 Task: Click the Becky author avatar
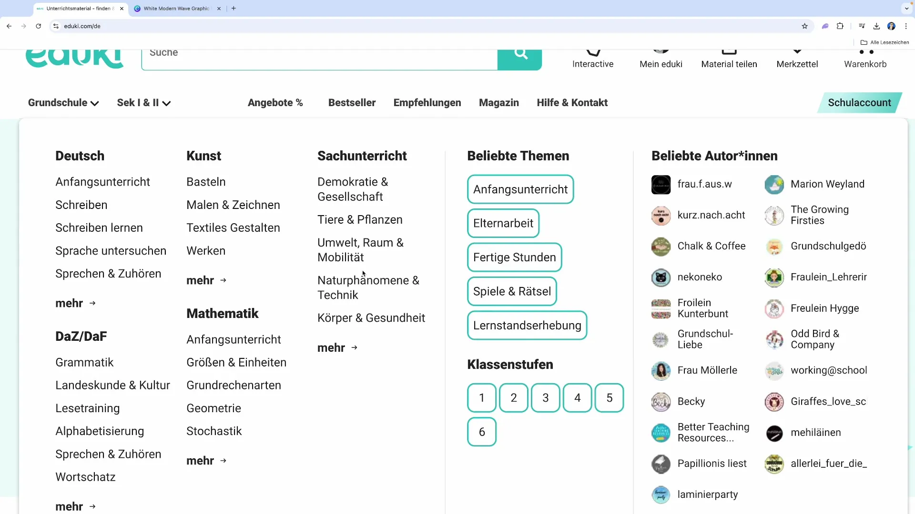coord(661,402)
